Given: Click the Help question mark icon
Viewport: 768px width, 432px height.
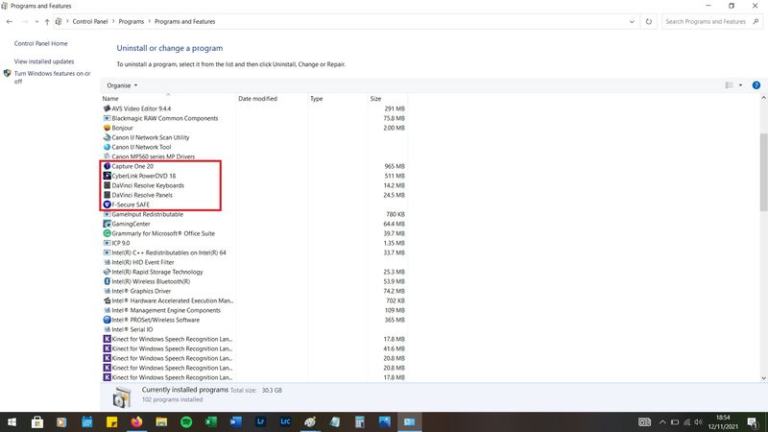Looking at the screenshot, I should [756, 85].
